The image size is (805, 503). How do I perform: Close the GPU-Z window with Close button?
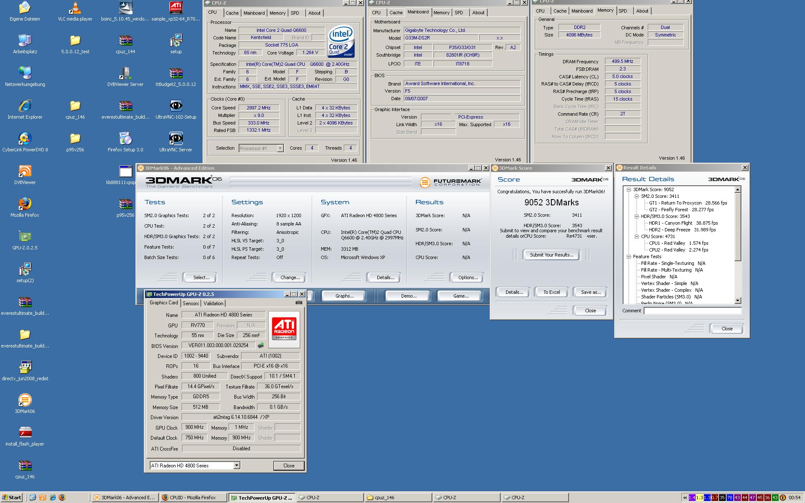click(x=289, y=465)
